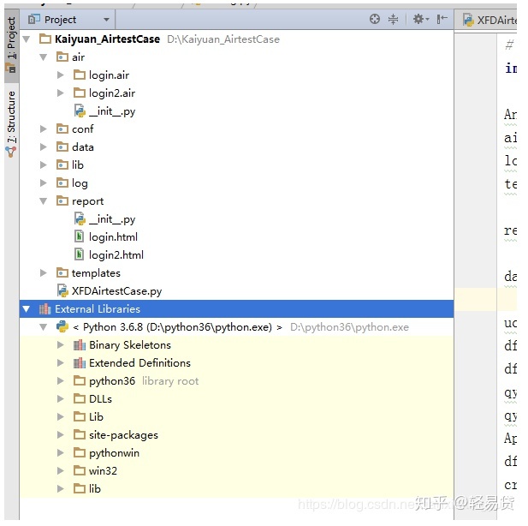Click the templates folder label
The height and width of the screenshot is (526, 528).
click(96, 273)
